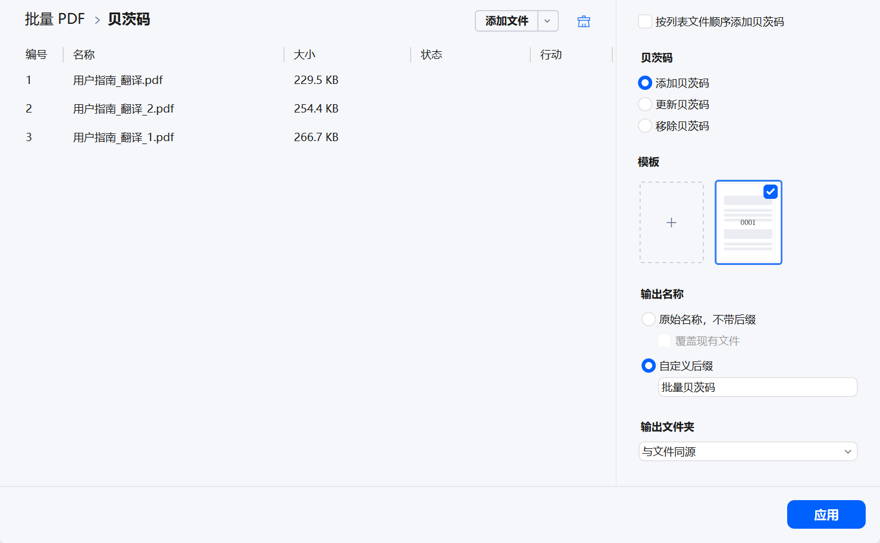Open the 输出文件夹 dropdown showing 与文件同源
Screen dimensions: 880x543
748,451
